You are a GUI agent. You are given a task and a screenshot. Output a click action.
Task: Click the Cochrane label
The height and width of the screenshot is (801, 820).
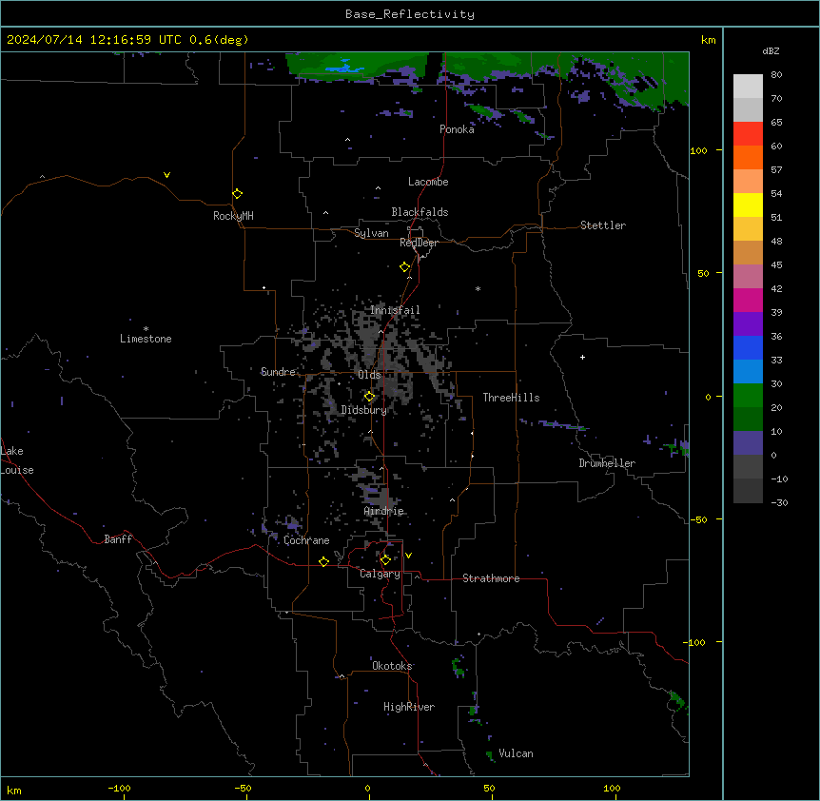click(x=306, y=540)
